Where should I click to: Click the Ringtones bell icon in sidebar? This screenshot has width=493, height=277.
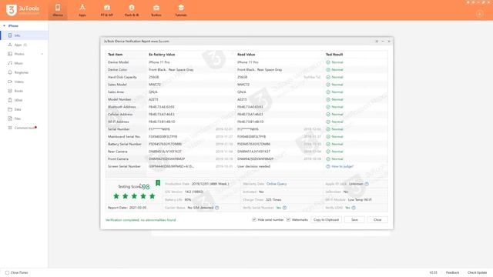click(x=10, y=72)
